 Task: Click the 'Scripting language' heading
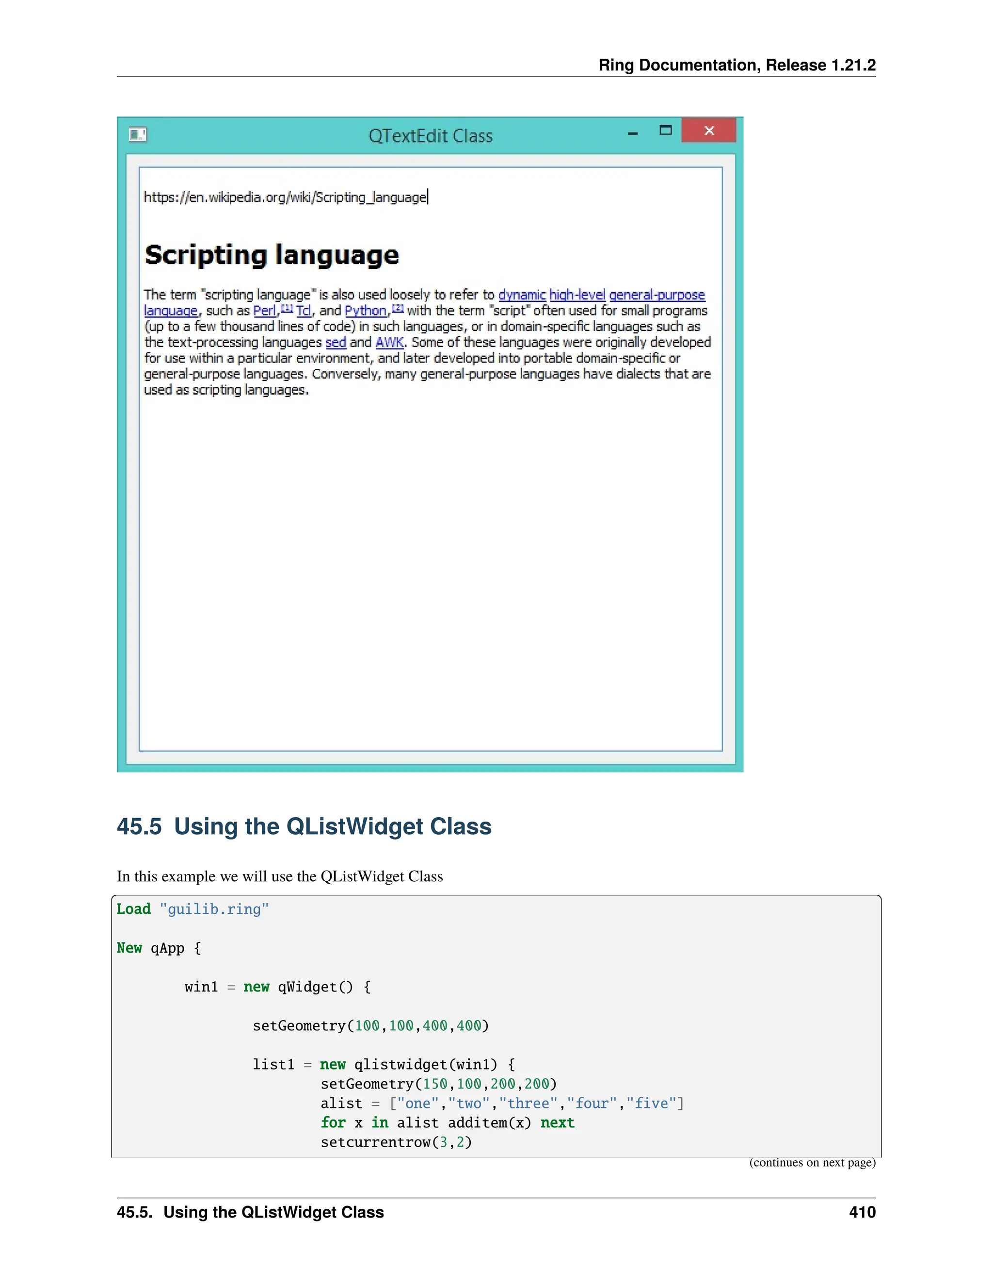tap(272, 255)
